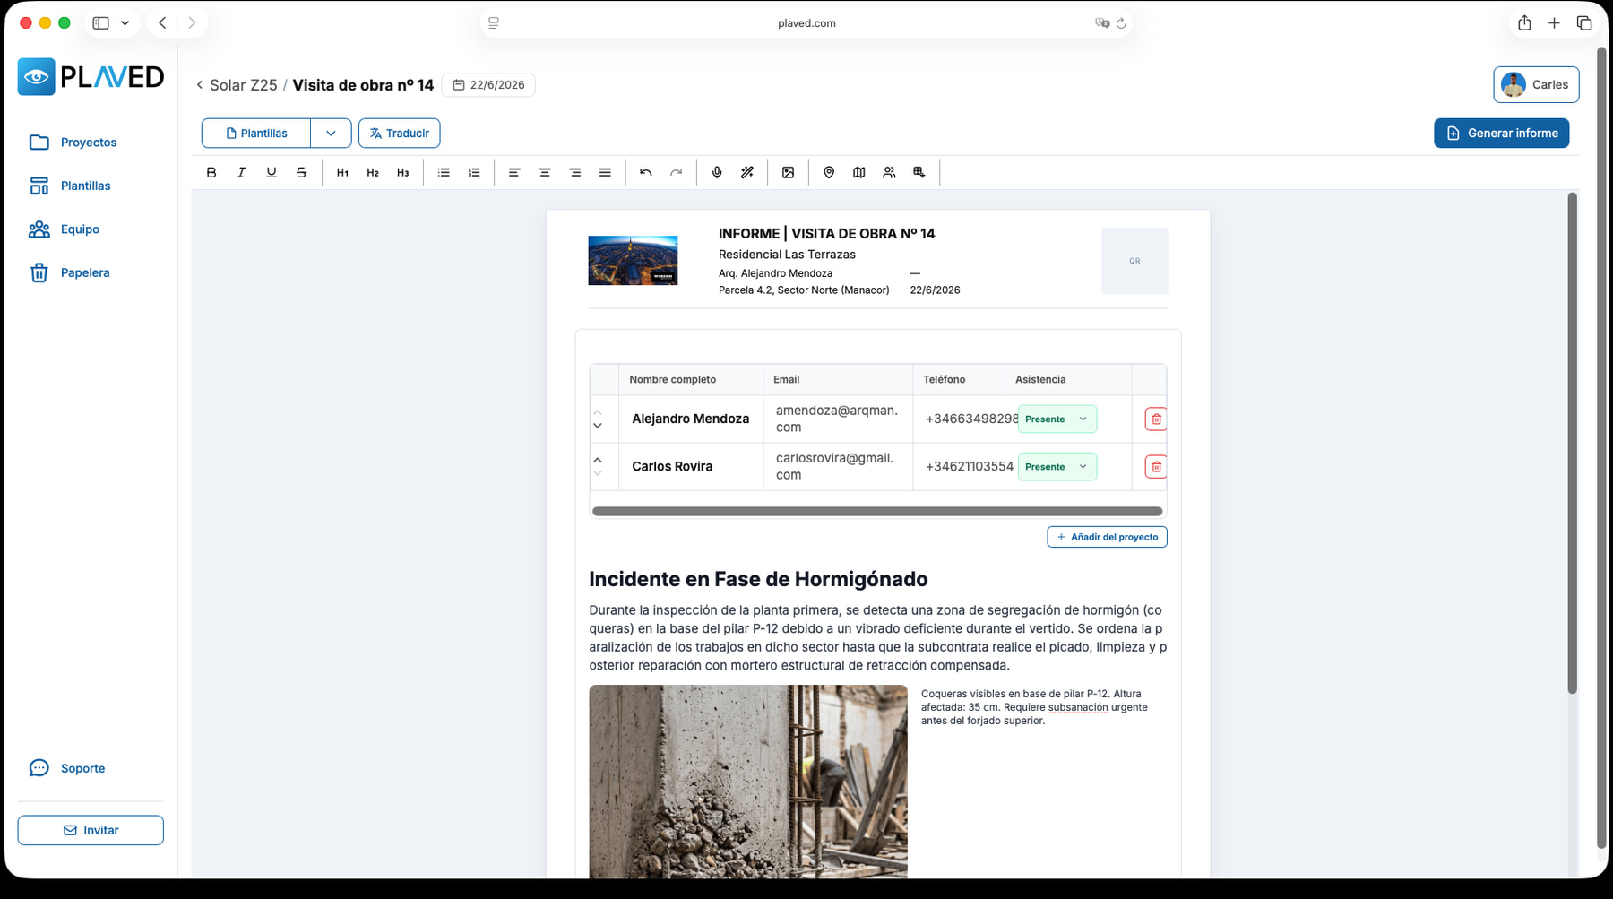
Task: Open Safari share menu
Action: (x=1524, y=23)
